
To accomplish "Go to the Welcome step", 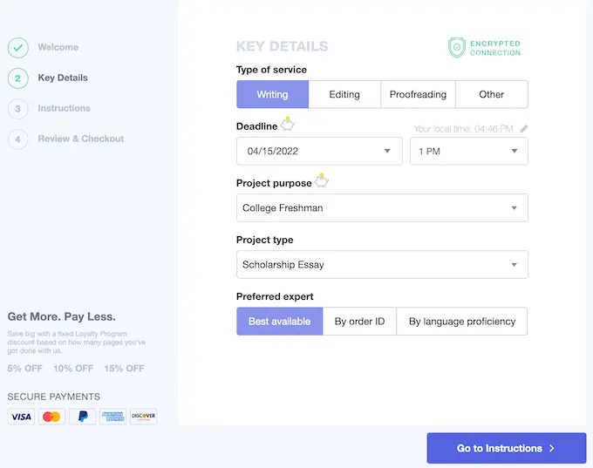I will coord(58,47).
